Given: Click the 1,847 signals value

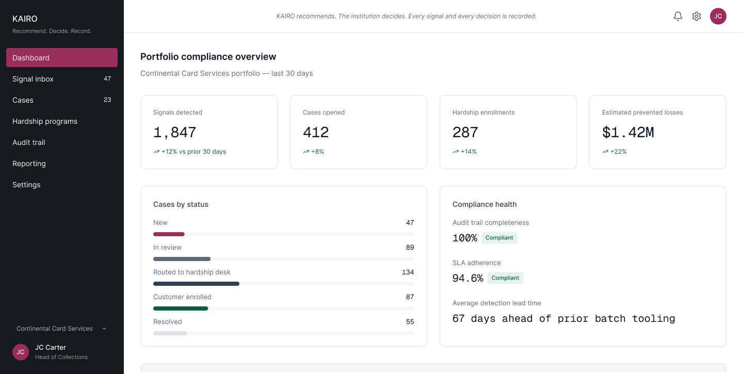Looking at the screenshot, I should coord(175,133).
